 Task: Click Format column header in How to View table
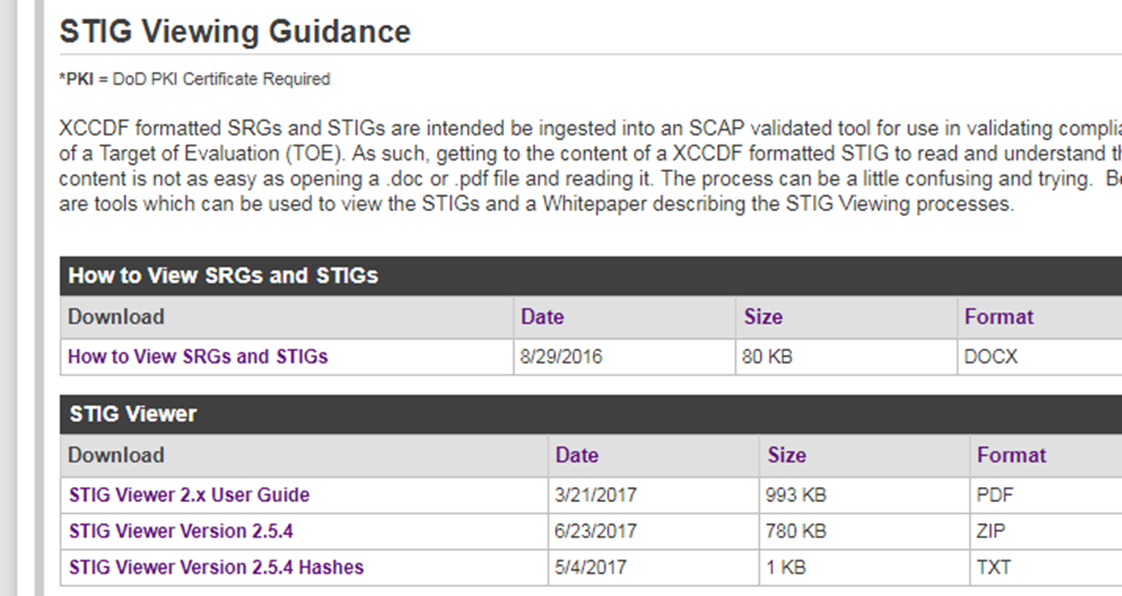999,317
